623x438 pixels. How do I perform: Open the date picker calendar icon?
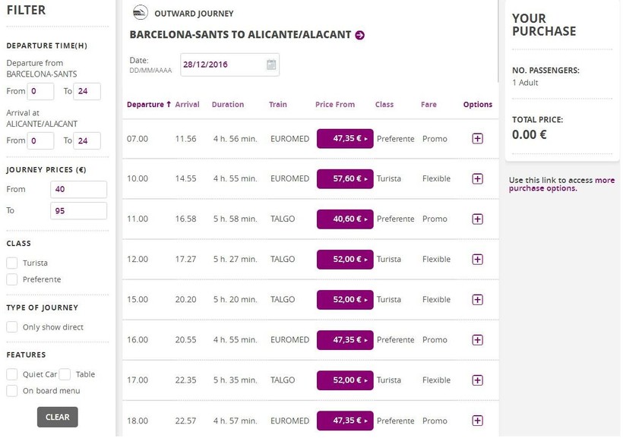271,65
